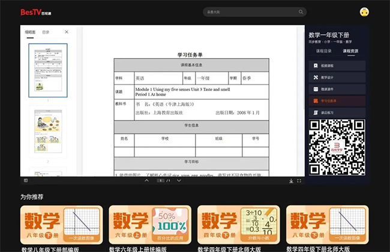Open the 课程资源 tab

[351, 51]
